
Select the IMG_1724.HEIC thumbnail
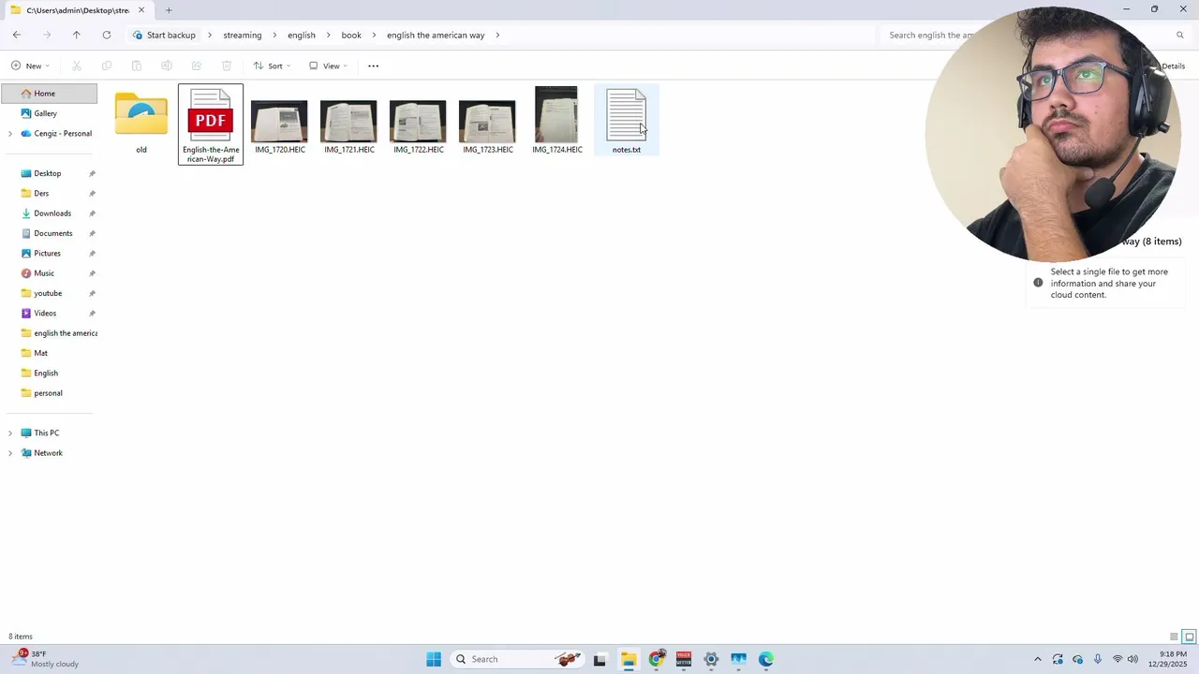coord(557,120)
